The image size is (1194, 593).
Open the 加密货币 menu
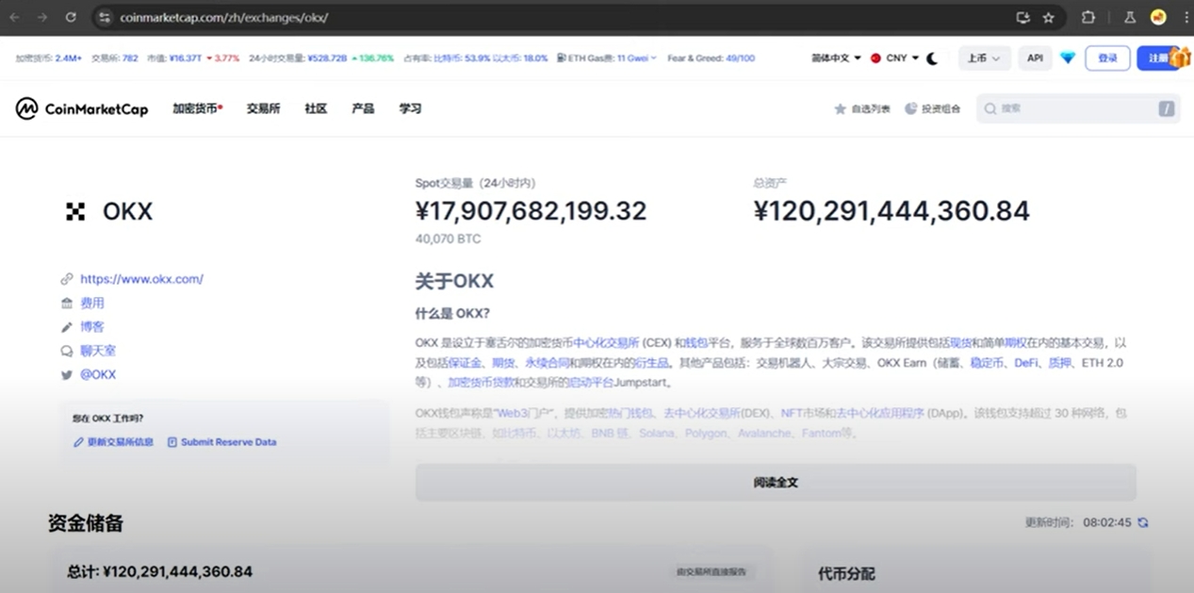(198, 109)
